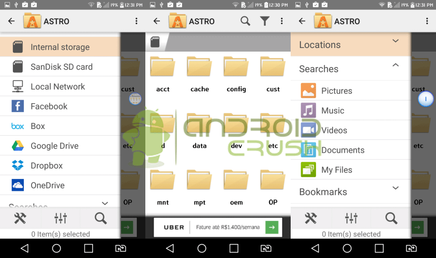Tap search magnifier in left screen drawer
Viewport: 436px width, 258px height.
[101, 218]
